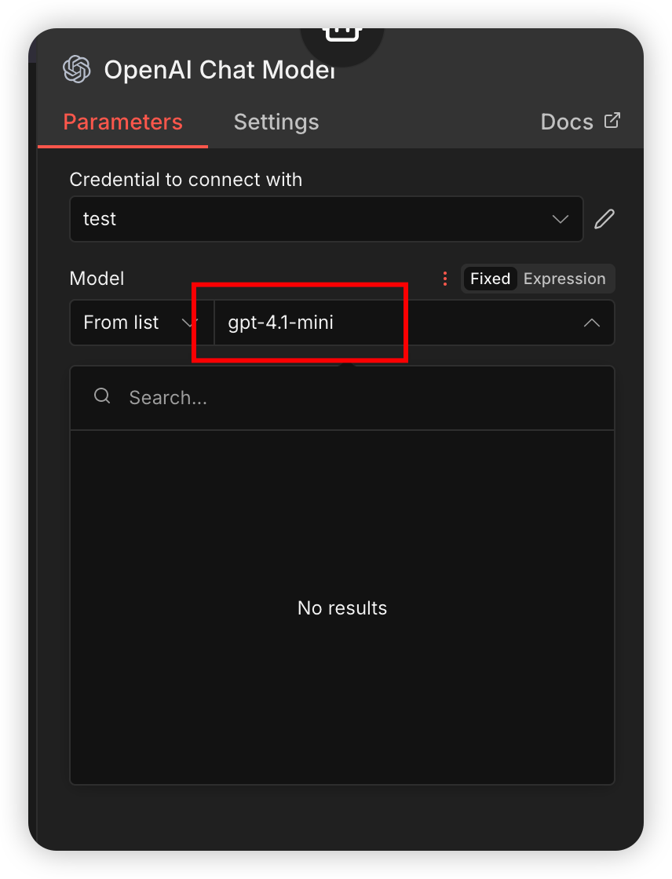Click the magnifier icon in search box
Viewport: 672px width, 879px height.
pos(102,396)
